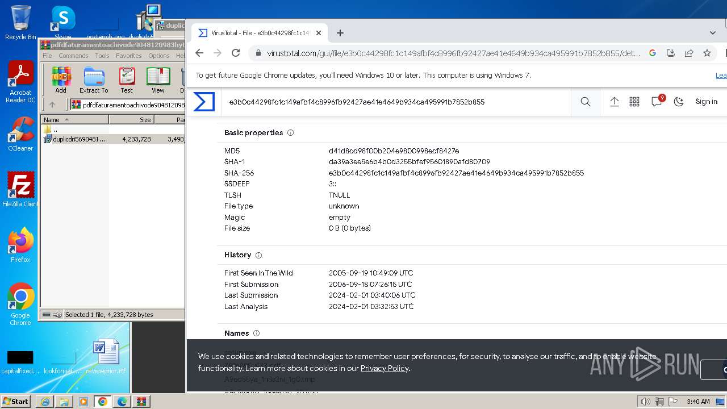
Task: Close the VirusTotal browser tab
Action: point(319,33)
